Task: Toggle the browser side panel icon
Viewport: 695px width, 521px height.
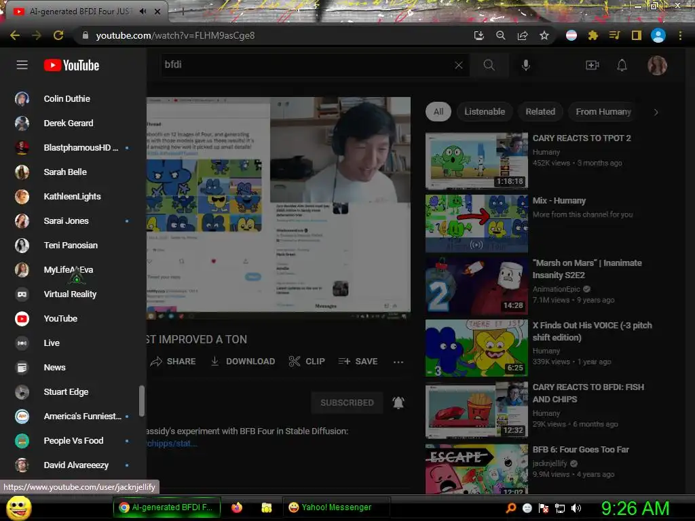Action: tap(637, 35)
